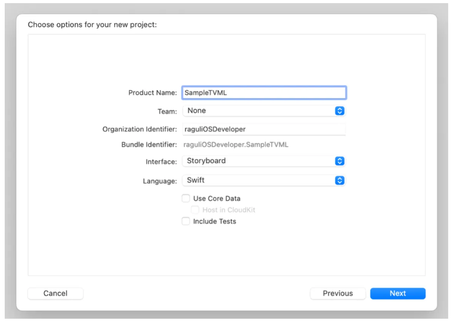The width and height of the screenshot is (454, 324).
Task: Click the Interface popup stepper arrows
Action: click(339, 161)
